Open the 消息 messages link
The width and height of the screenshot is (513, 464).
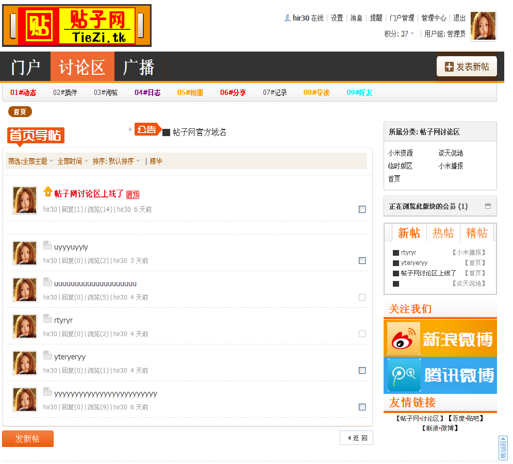tap(356, 18)
